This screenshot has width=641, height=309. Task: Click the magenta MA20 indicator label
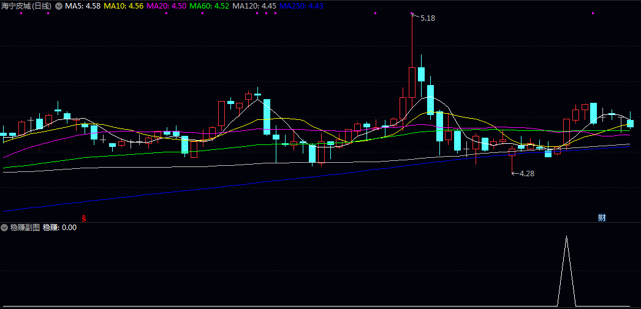point(167,6)
